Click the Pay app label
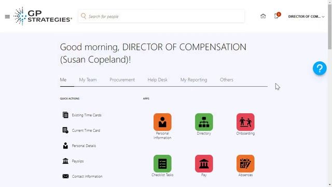This screenshot has height=187, width=332. [204, 175]
